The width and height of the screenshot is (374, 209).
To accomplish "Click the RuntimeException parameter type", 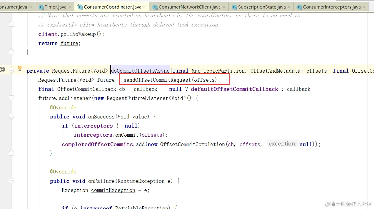I will tap(141, 181).
